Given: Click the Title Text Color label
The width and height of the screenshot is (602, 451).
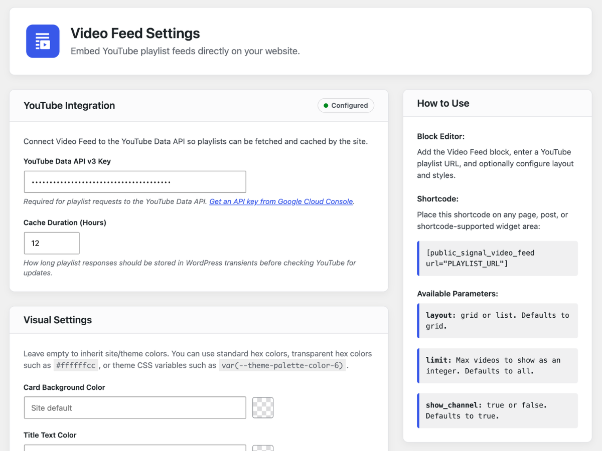Looking at the screenshot, I should 50,435.
